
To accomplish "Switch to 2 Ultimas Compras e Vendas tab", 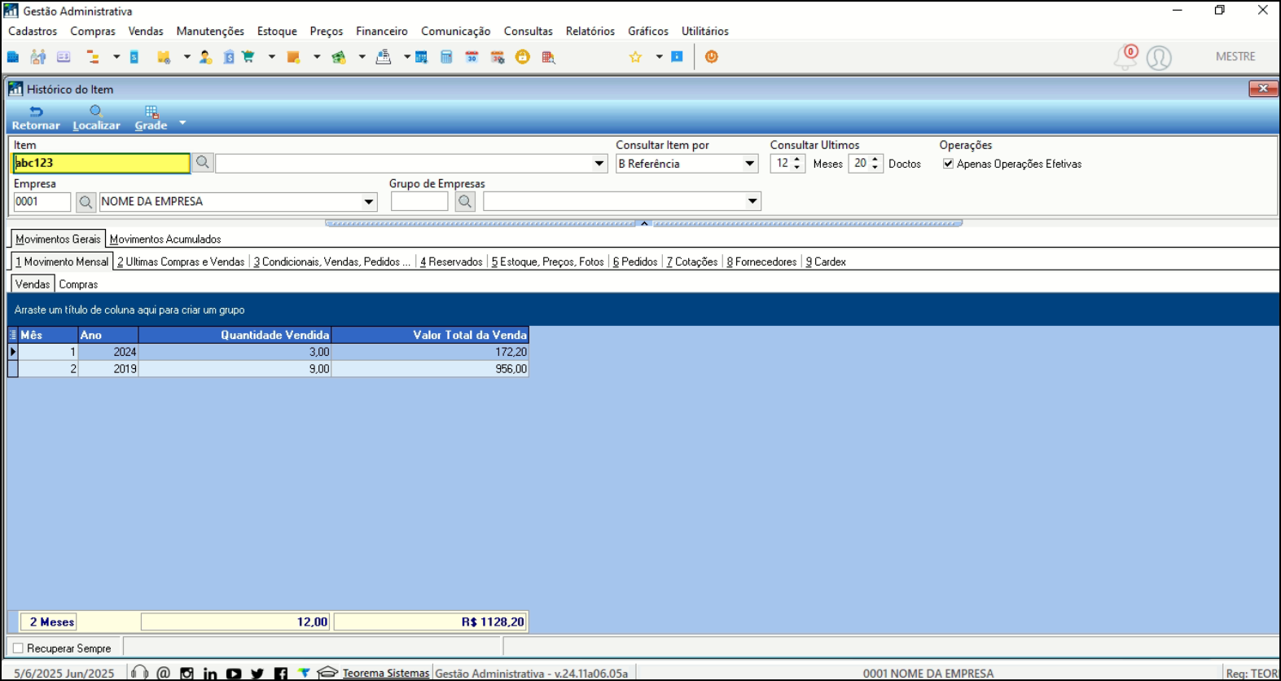I will 181,261.
